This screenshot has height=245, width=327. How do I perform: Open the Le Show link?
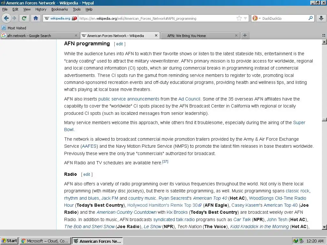[x=152, y=227]
